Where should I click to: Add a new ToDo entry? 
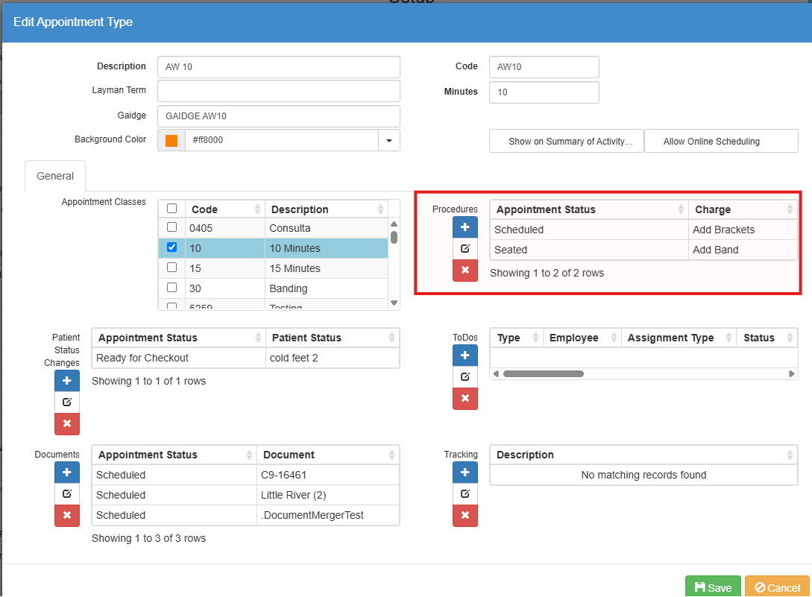tap(465, 356)
